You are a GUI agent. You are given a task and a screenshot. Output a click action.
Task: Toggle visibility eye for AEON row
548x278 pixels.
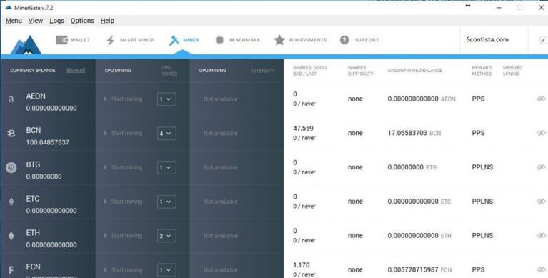(541, 99)
